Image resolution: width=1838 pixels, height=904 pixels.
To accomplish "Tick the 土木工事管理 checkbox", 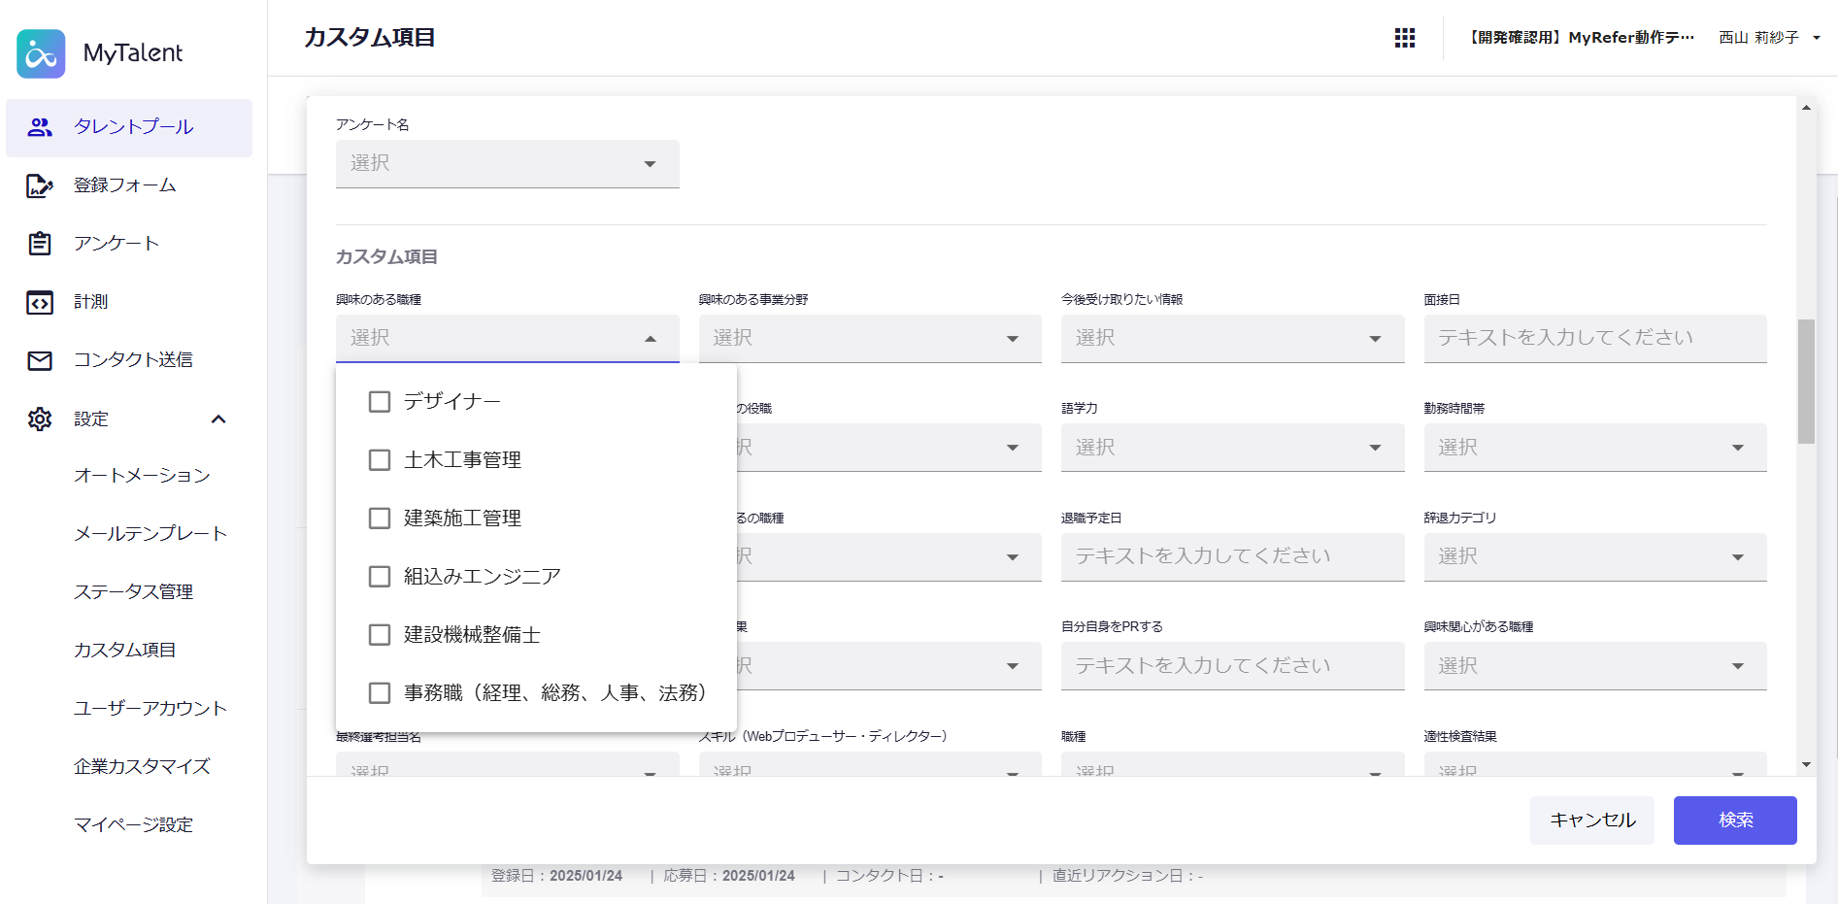I will click(380, 460).
